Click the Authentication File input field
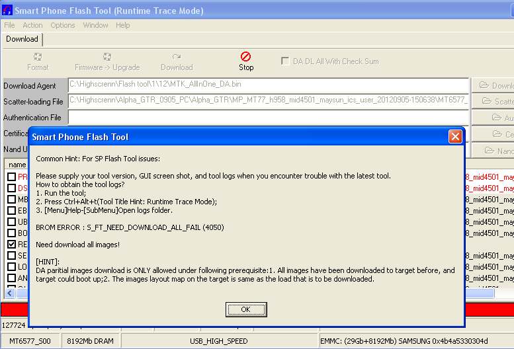This screenshot has width=514, height=349. point(269,117)
